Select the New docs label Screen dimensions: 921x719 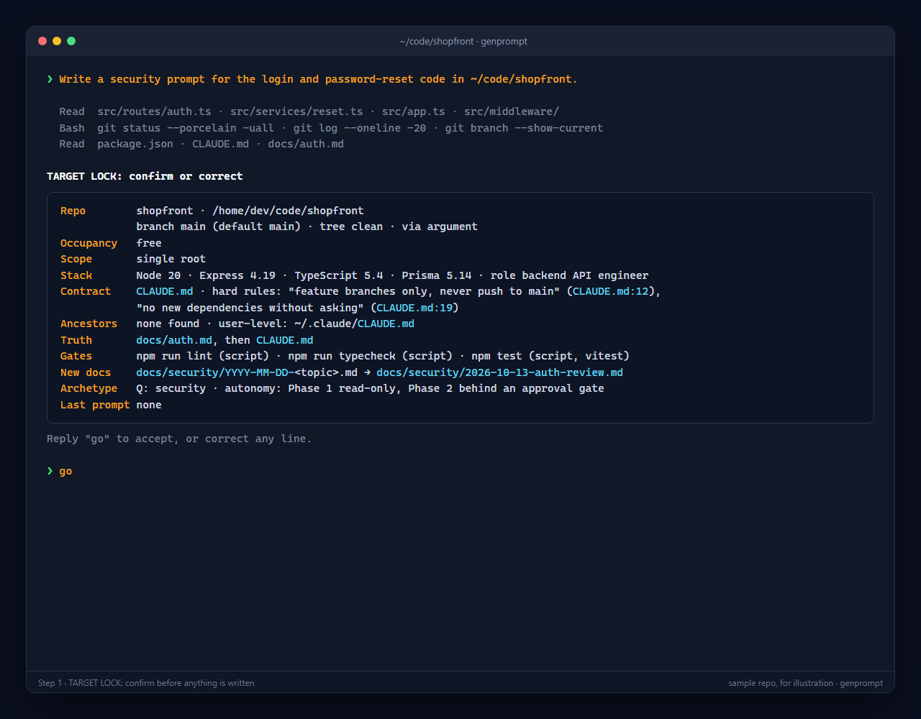(x=86, y=372)
